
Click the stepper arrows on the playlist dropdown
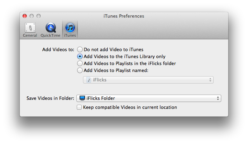pyautogui.click(x=210, y=80)
